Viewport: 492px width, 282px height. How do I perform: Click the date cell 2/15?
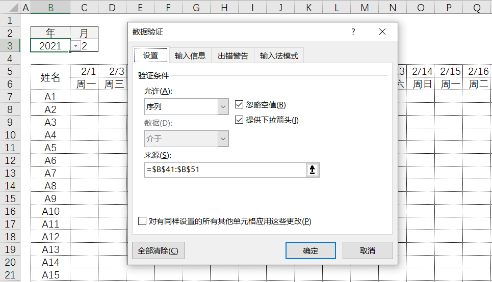[x=449, y=71]
